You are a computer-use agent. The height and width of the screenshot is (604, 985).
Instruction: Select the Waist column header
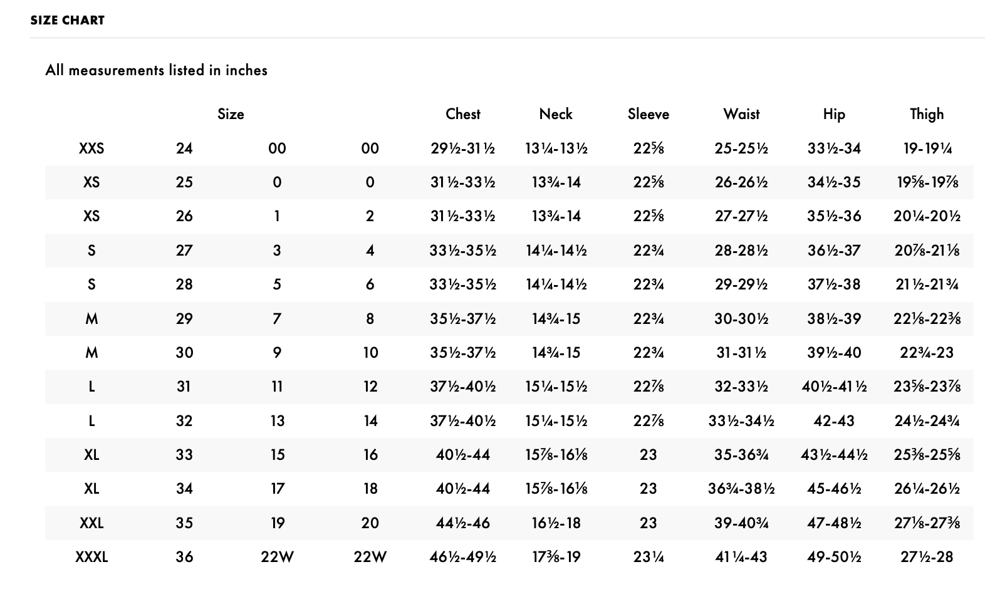point(741,114)
